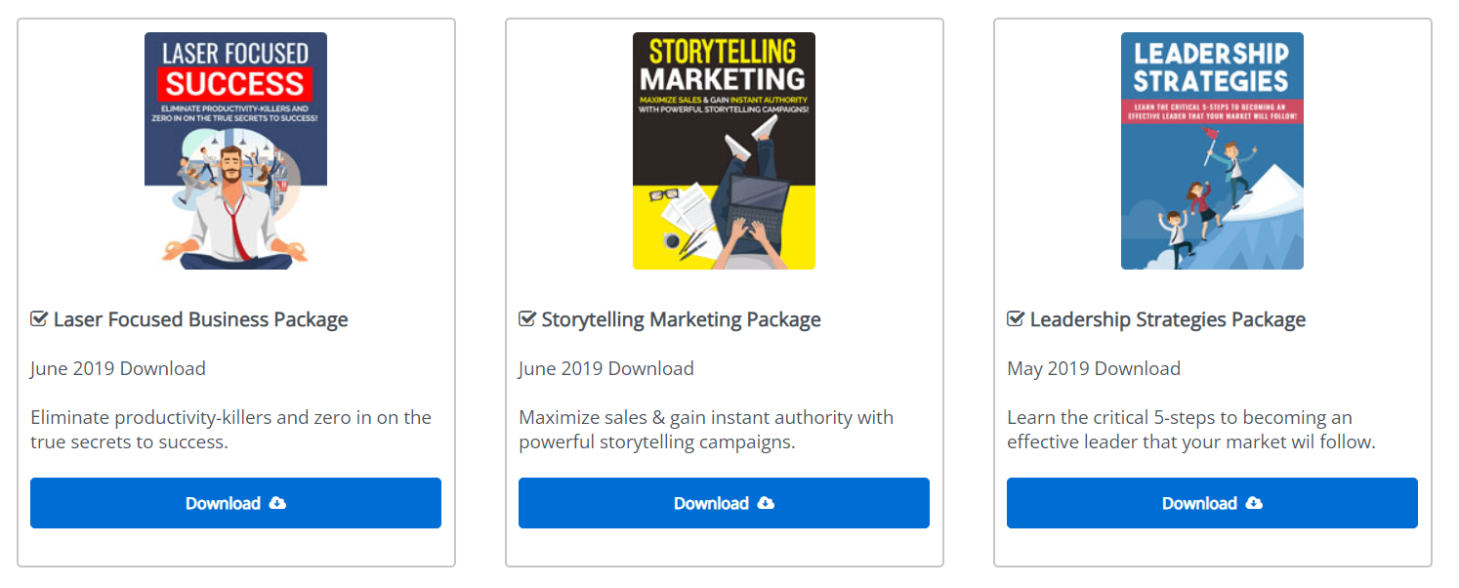Select Laser Focused Business Package title
1459x588 pixels.
coord(200,319)
